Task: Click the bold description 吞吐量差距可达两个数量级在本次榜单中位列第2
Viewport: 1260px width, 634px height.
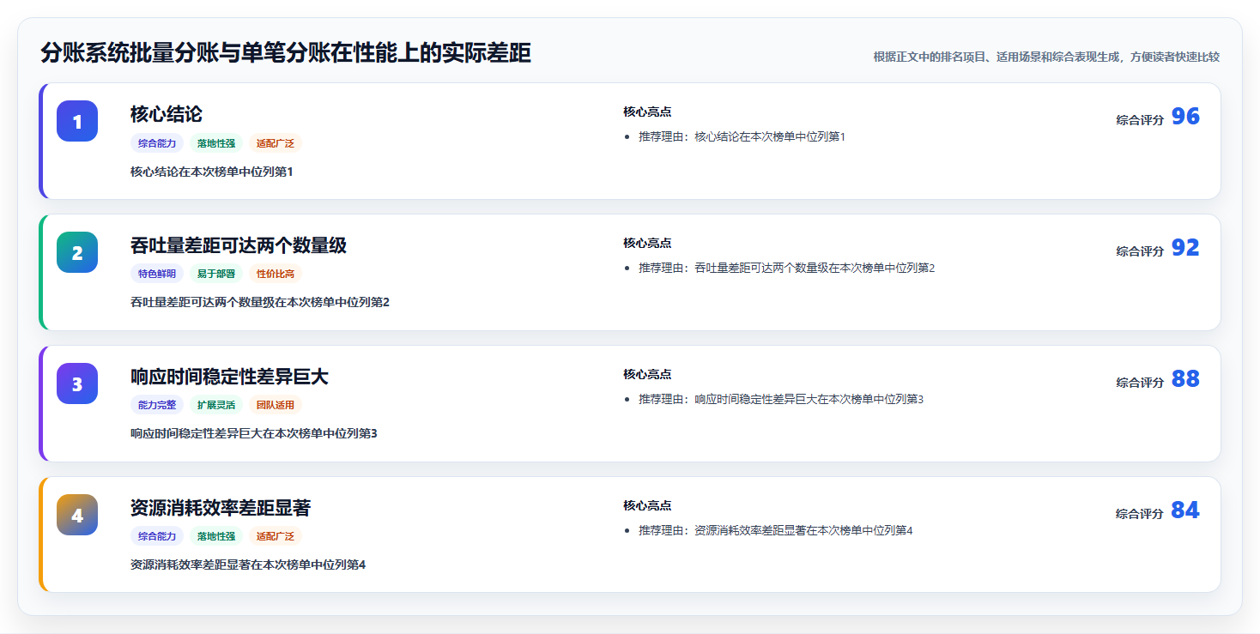Action: point(260,302)
